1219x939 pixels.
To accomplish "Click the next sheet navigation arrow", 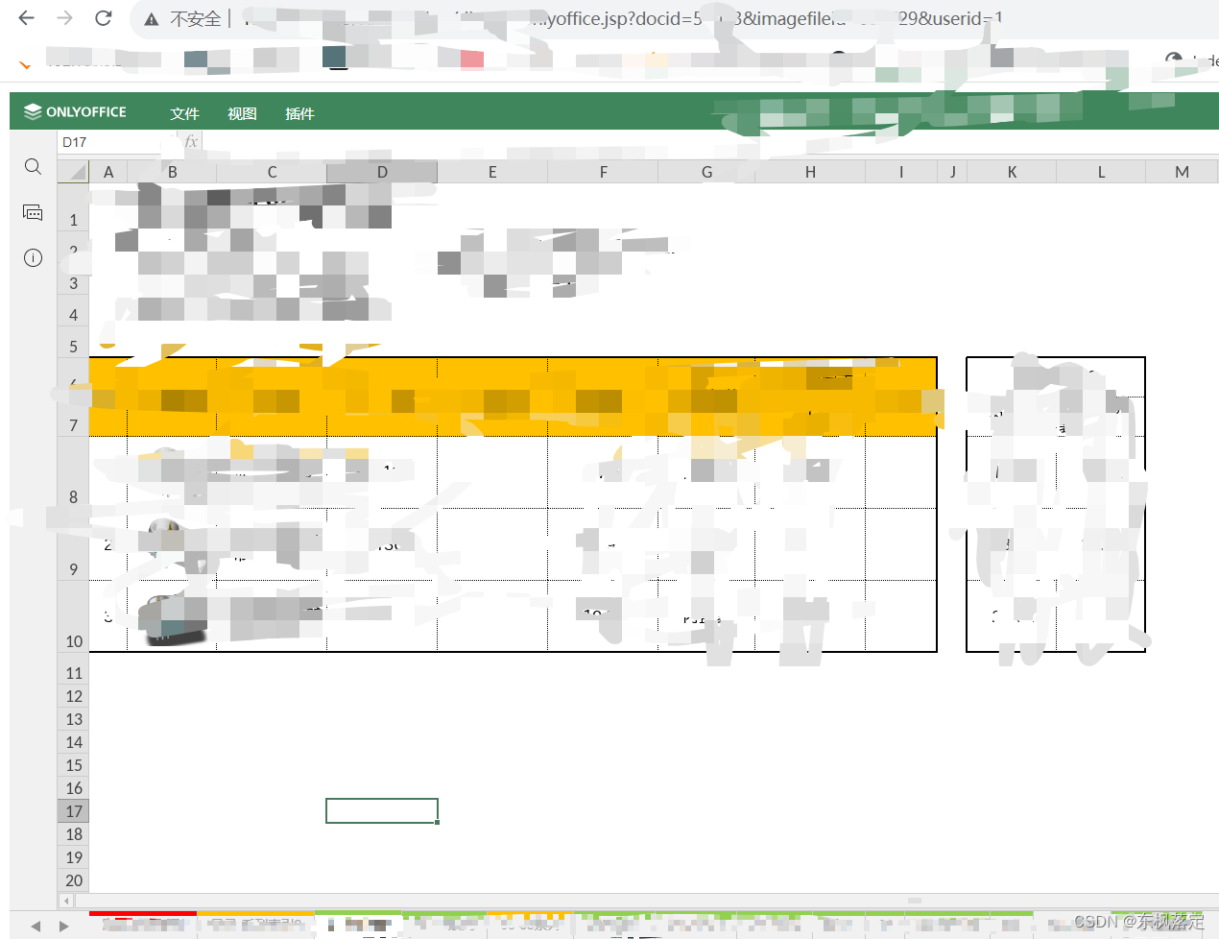I will point(61,927).
